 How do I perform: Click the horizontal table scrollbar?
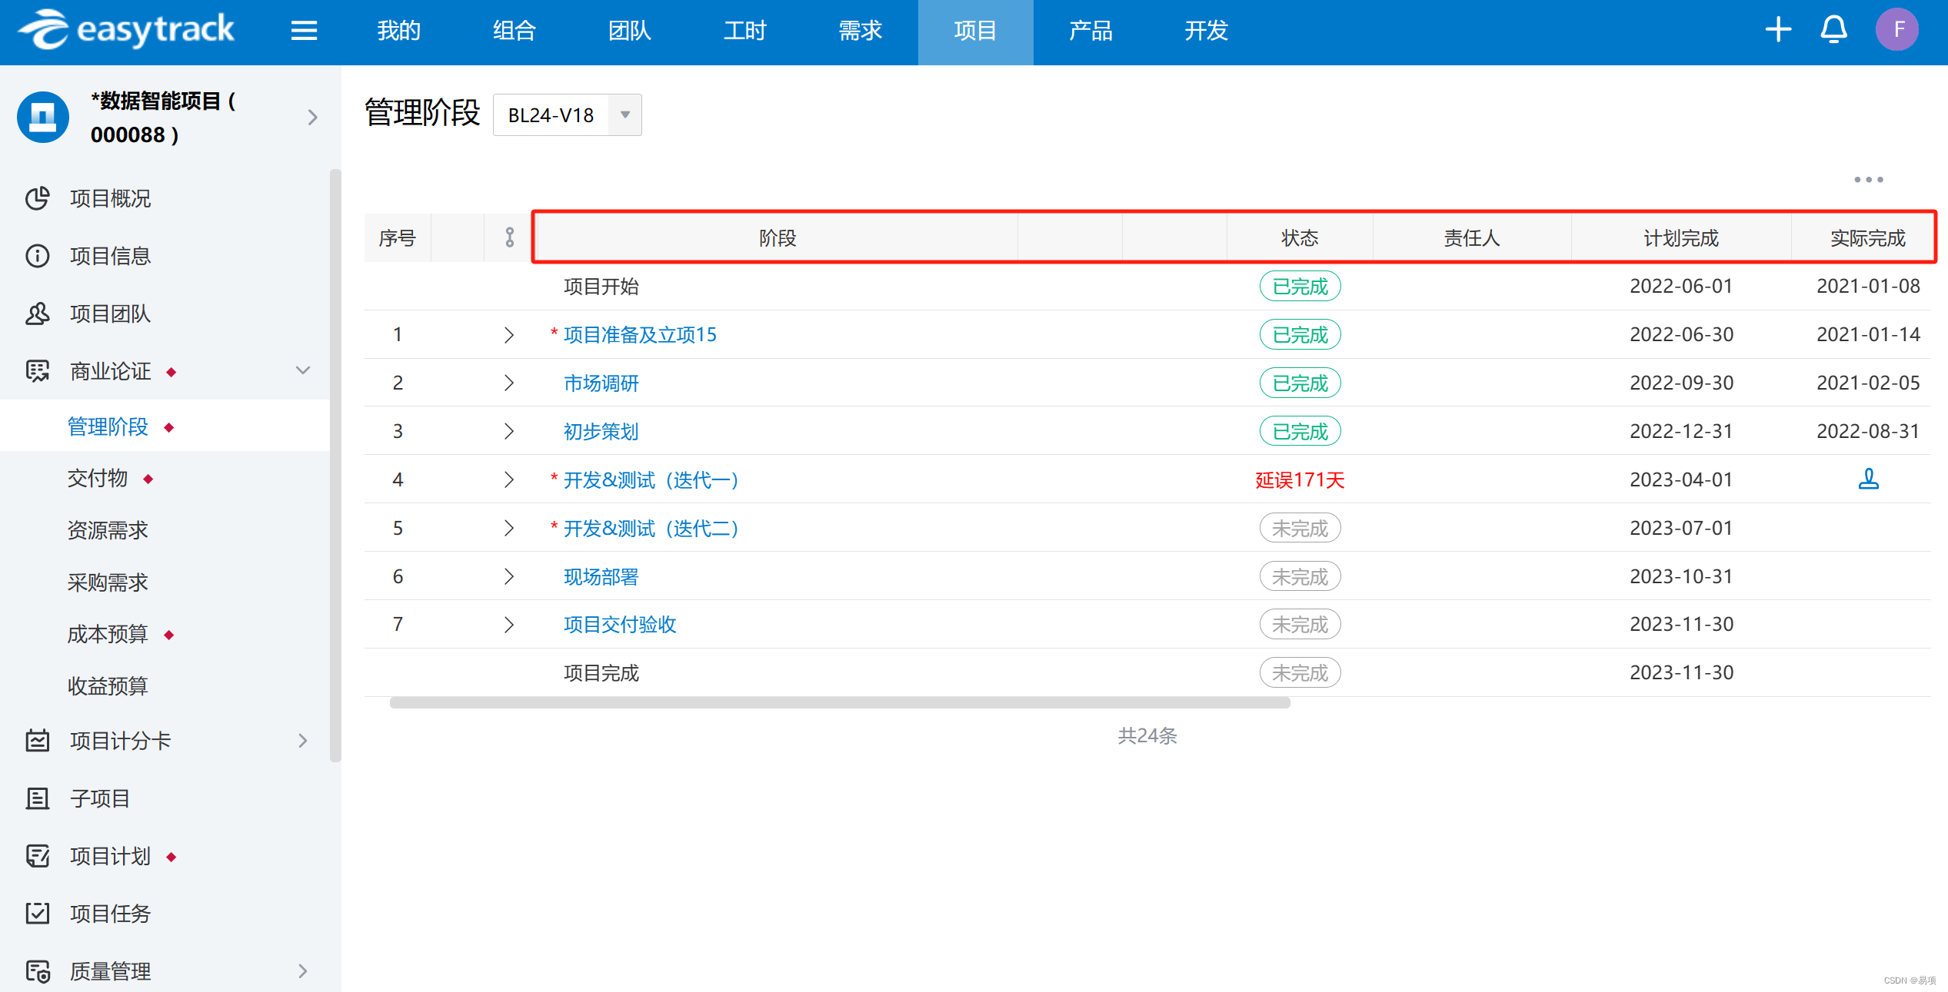[x=840, y=702]
